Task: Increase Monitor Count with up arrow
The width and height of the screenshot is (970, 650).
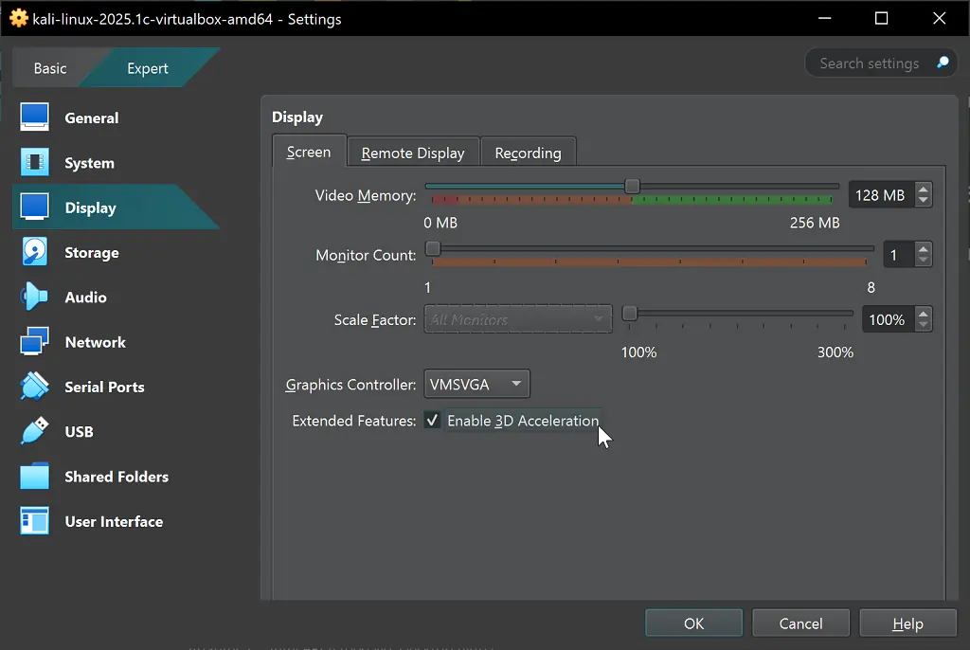Action: point(924,249)
